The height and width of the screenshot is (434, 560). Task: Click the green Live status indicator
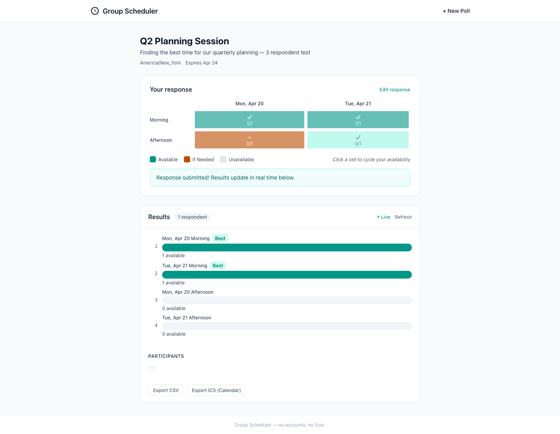[x=383, y=217]
